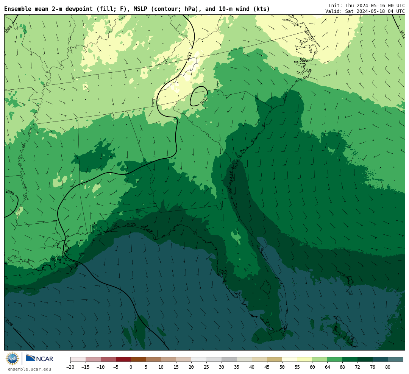Click the '-20' colorbar tick label
409x374 pixels.
70,367
